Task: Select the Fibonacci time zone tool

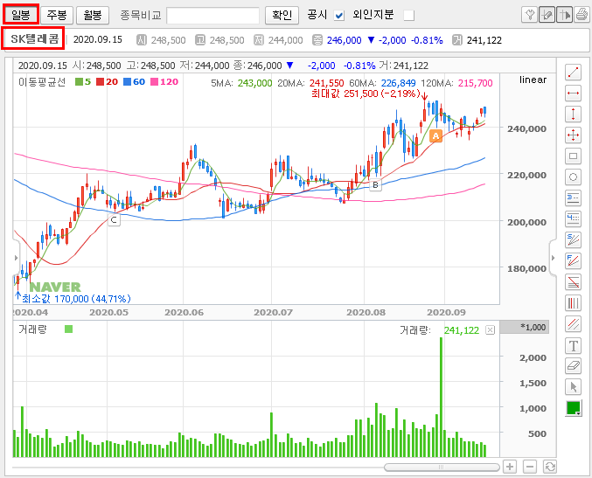Action: pos(573,302)
